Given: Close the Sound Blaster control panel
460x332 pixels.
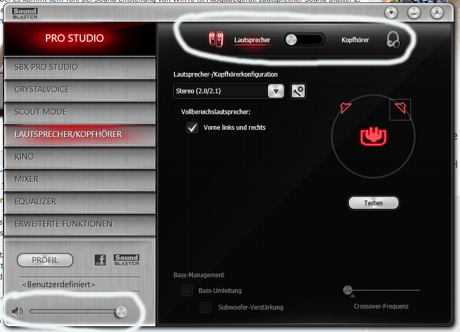Looking at the screenshot, I should 437,13.
